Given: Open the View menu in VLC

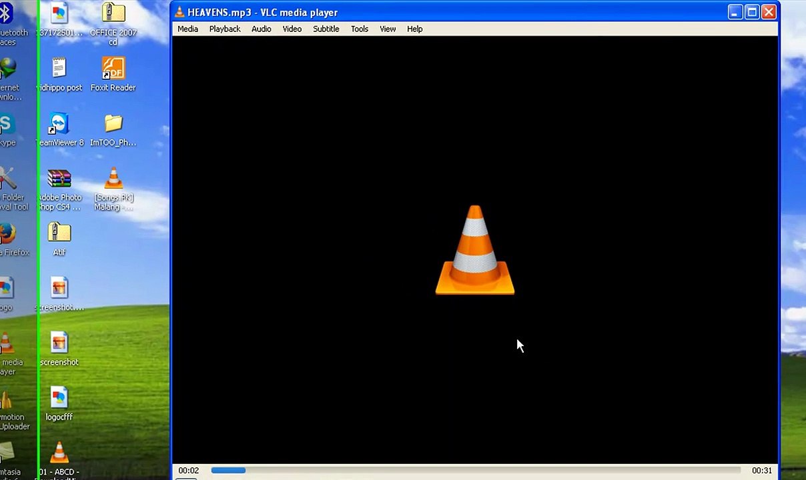Looking at the screenshot, I should pyautogui.click(x=388, y=29).
